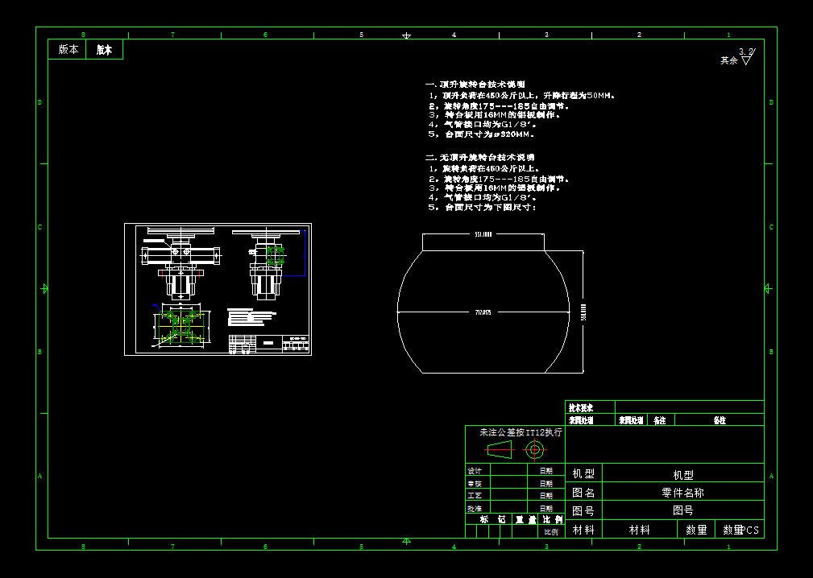
Task: Click the 表面处理 surface treatment cell
Action: pos(582,420)
